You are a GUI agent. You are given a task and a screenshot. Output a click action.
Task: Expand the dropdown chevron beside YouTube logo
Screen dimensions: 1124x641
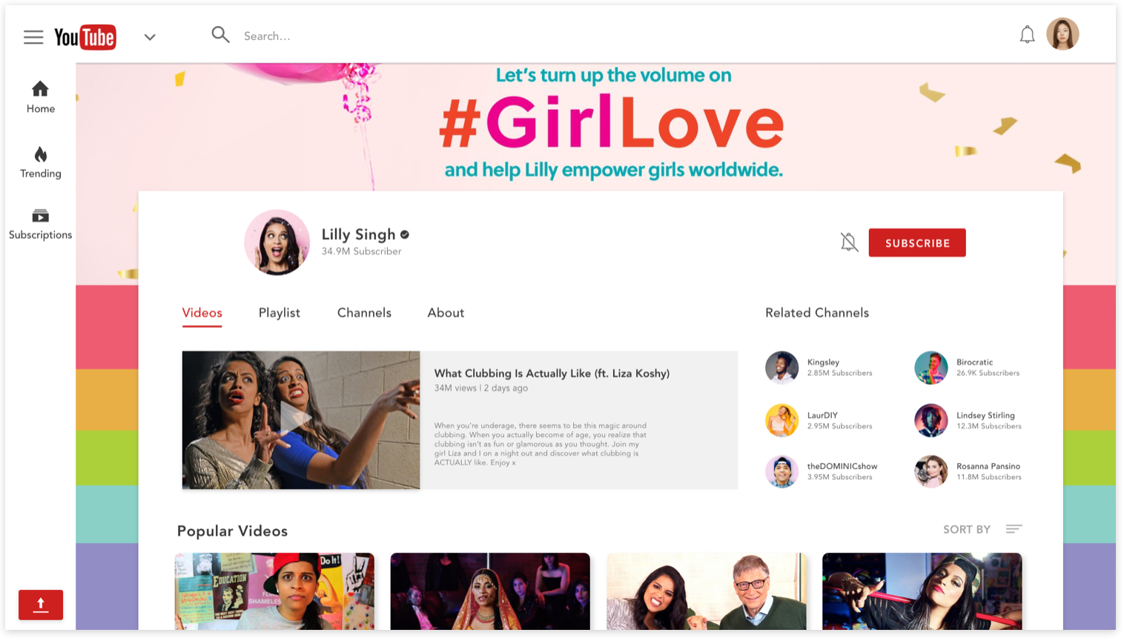click(150, 37)
